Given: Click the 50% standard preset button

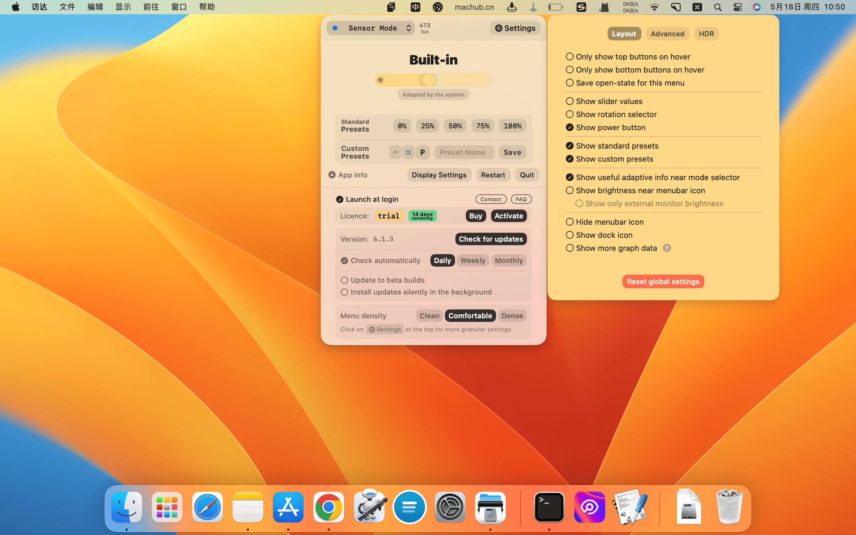Looking at the screenshot, I should coord(455,126).
